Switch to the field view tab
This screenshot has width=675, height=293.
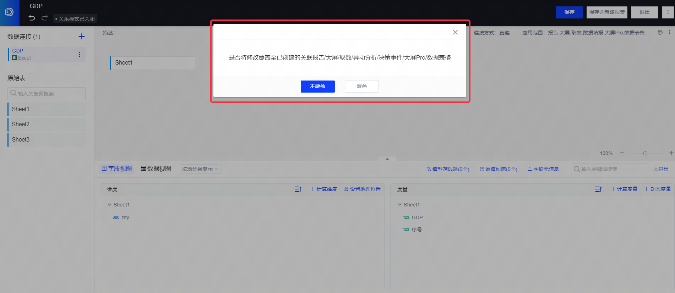coord(117,169)
